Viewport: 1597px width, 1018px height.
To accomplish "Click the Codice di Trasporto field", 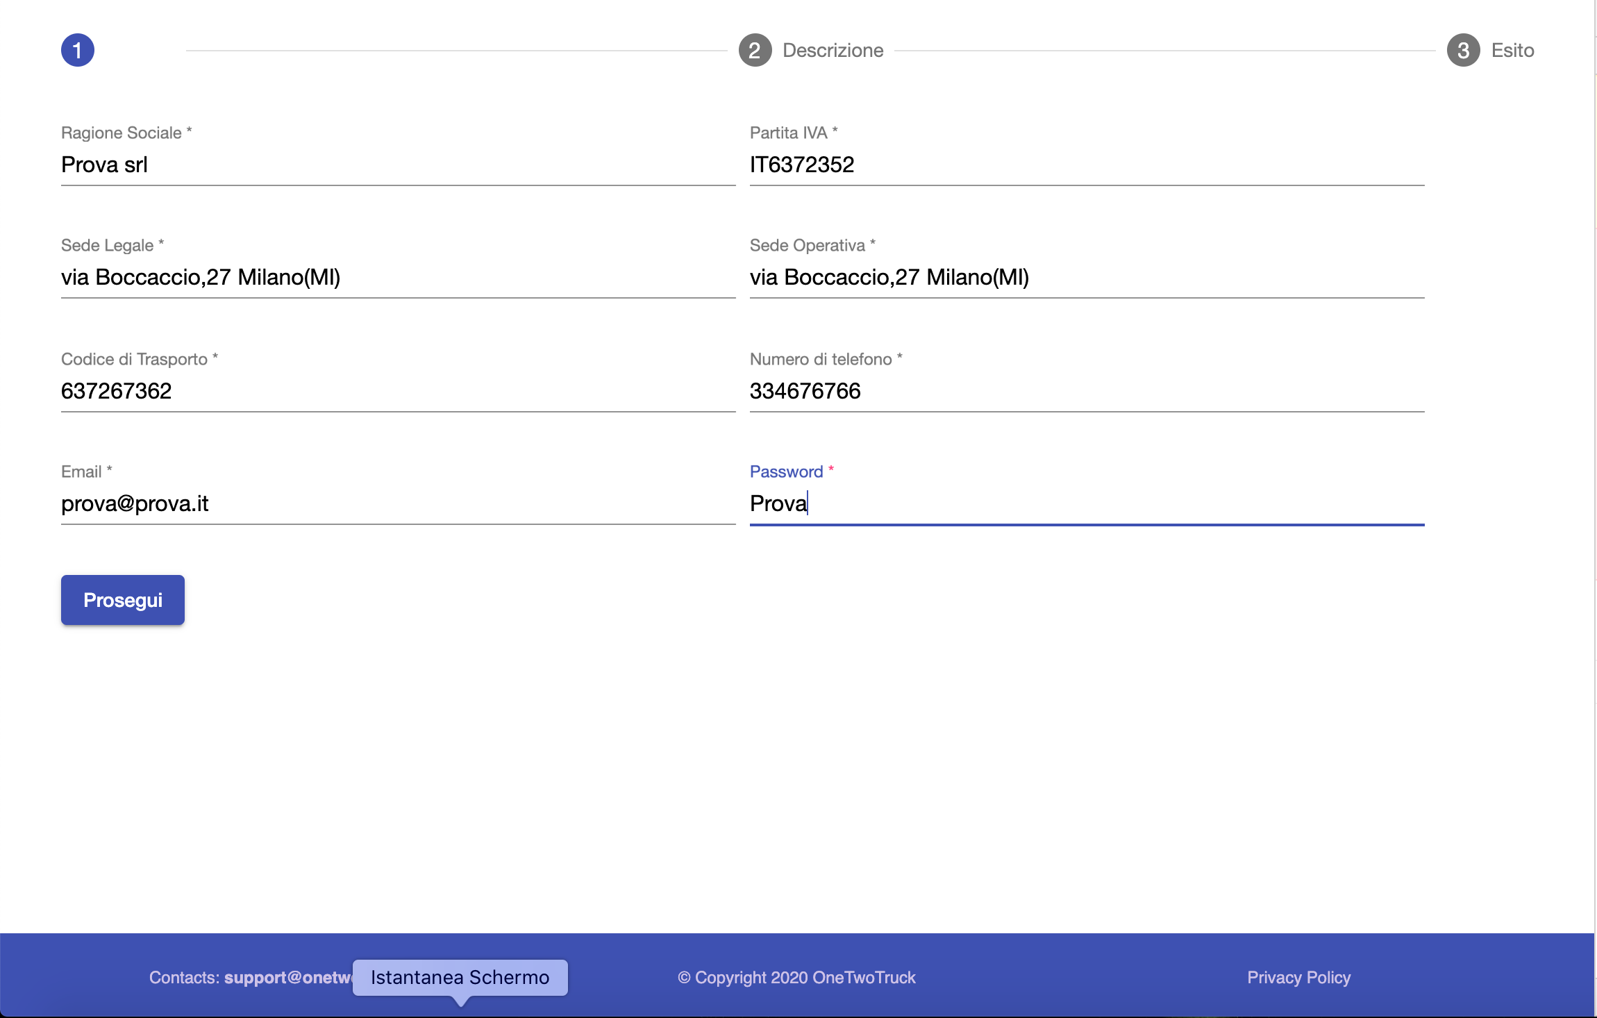I will click(x=398, y=391).
